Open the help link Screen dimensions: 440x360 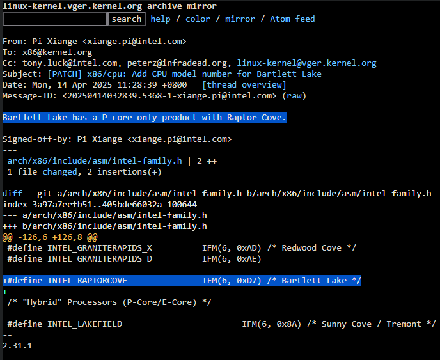pos(160,19)
